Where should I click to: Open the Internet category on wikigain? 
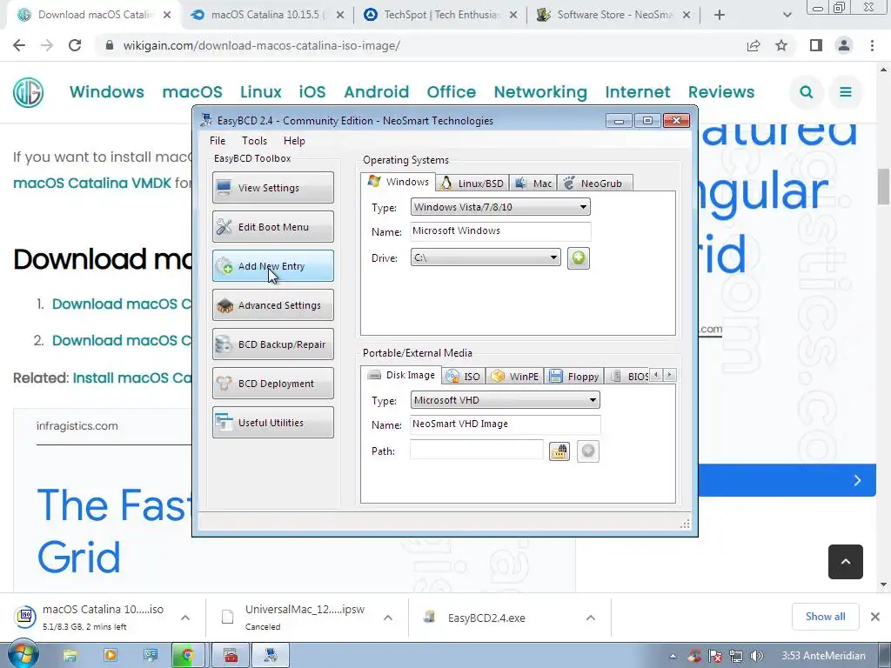(x=638, y=92)
